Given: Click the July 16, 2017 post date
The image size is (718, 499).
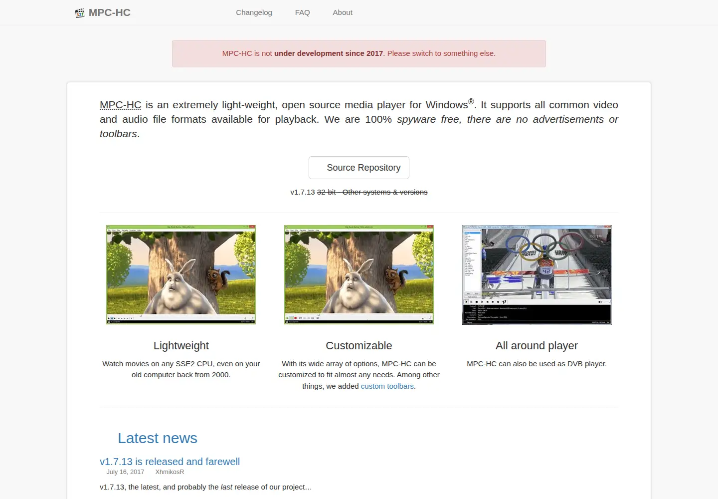Looking at the screenshot, I should 125,472.
